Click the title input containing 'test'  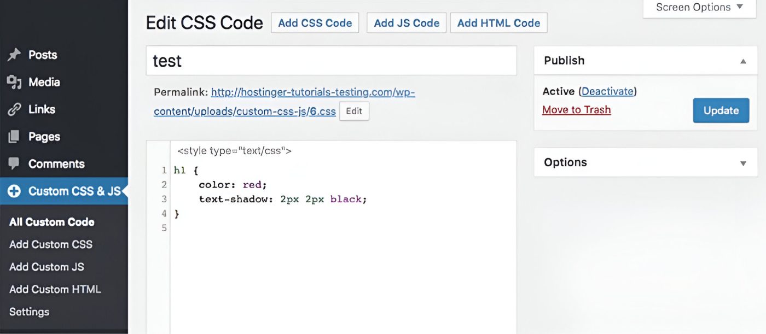[331, 60]
